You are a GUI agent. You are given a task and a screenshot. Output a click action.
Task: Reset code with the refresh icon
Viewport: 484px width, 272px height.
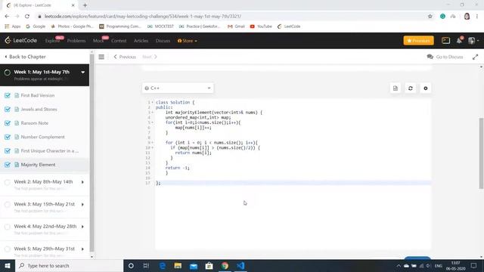[x=411, y=88]
